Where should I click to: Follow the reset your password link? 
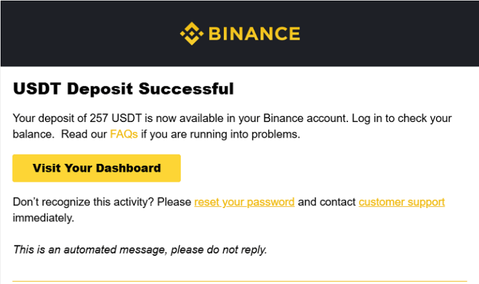tap(244, 202)
